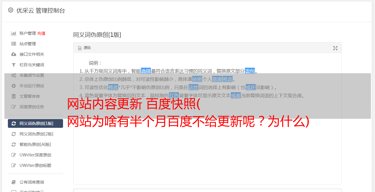Open 智能伪原创[AI版] menu item
375x192 pixels.
point(35,144)
